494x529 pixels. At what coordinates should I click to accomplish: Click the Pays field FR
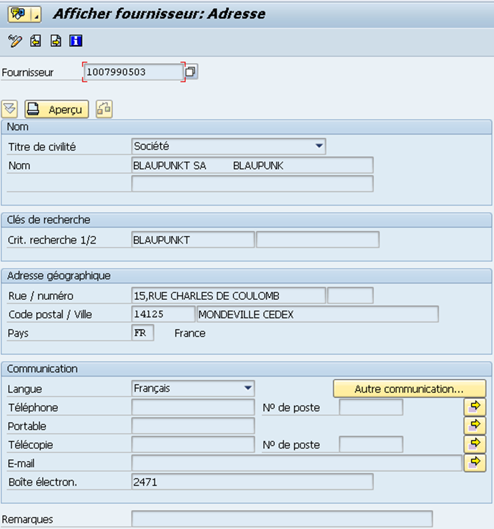pos(142,333)
